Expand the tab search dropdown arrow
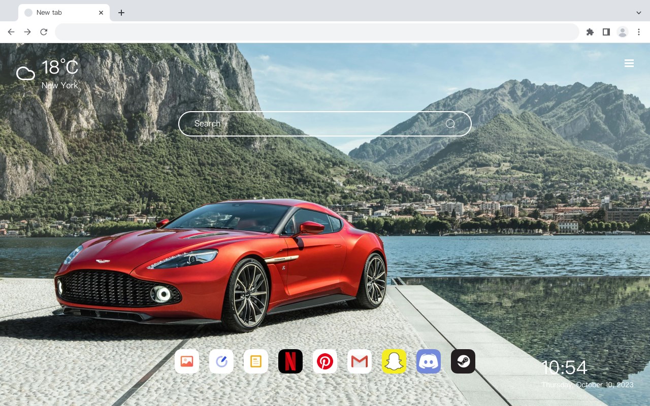This screenshot has height=406, width=650. (x=639, y=13)
